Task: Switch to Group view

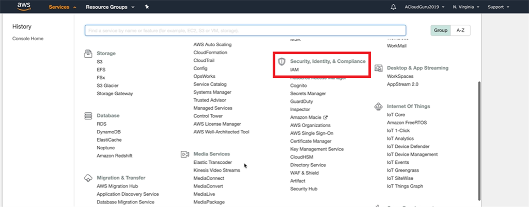Action: point(440,30)
